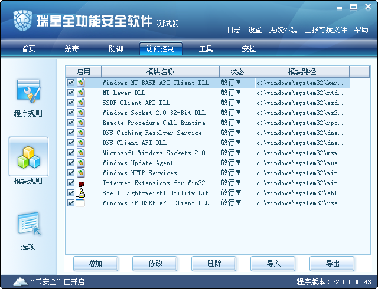Switch to the 首页 home tab
Screen dimensions: 378x289
(x=29, y=49)
